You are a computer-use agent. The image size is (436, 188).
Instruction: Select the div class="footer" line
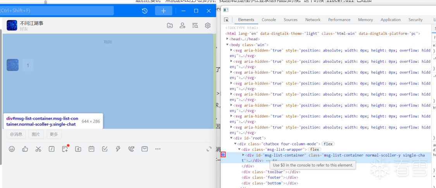(270, 177)
